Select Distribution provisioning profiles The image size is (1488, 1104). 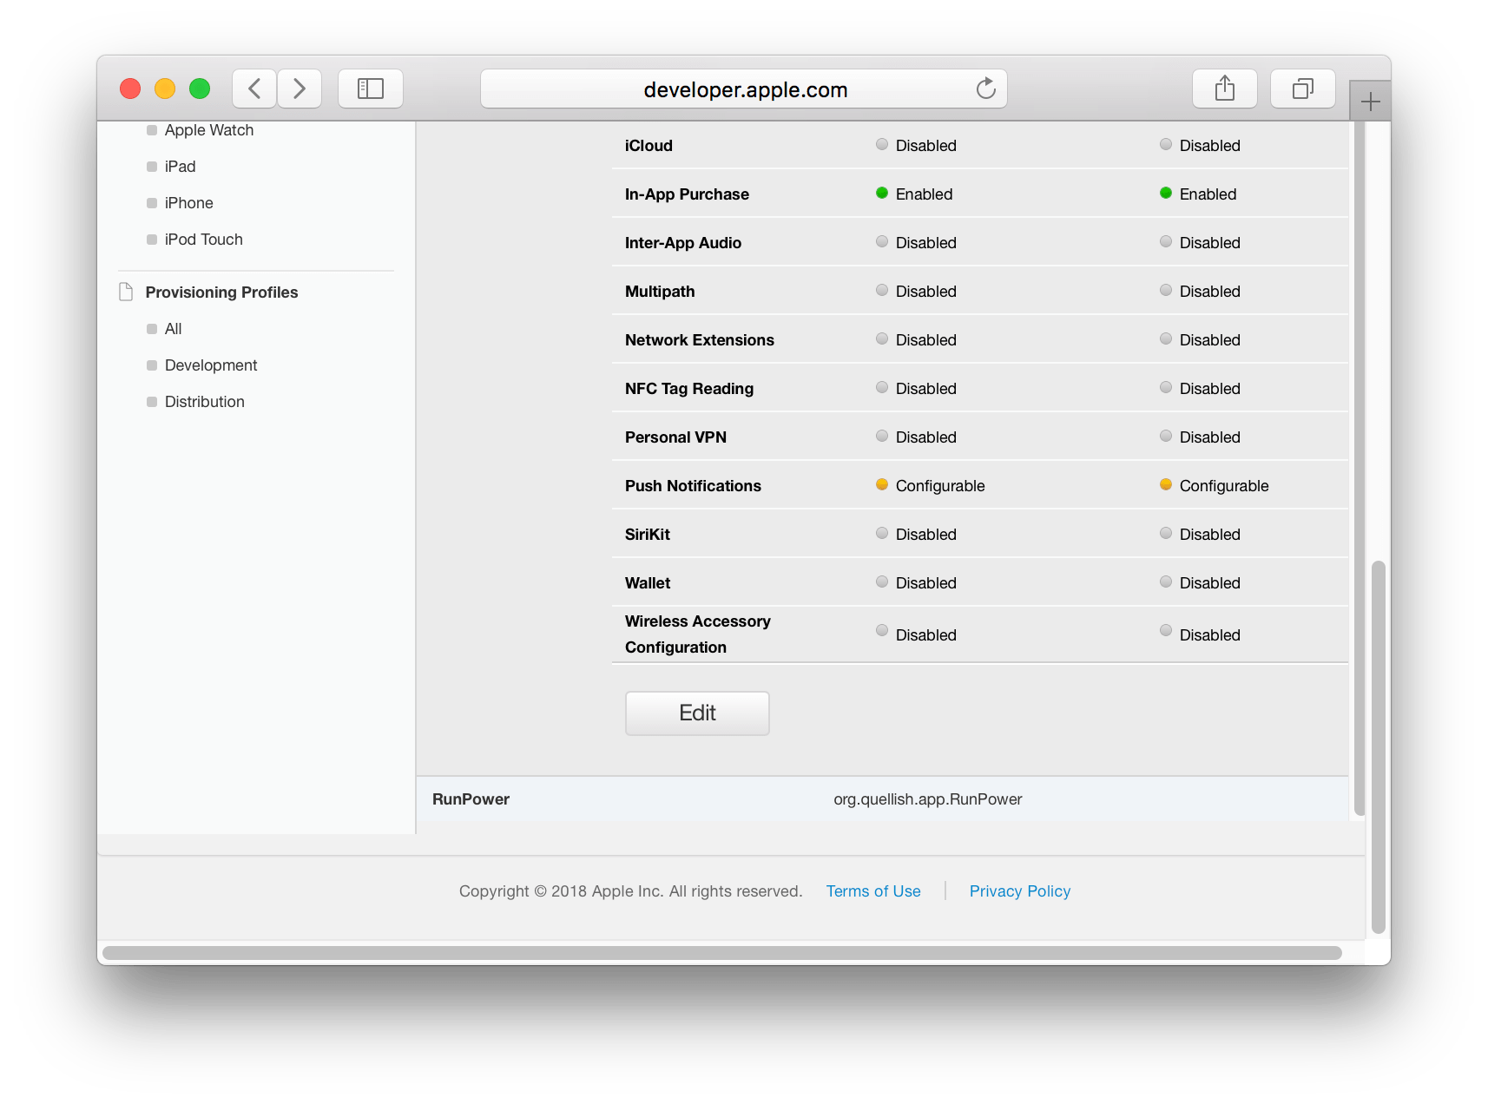[x=205, y=402]
